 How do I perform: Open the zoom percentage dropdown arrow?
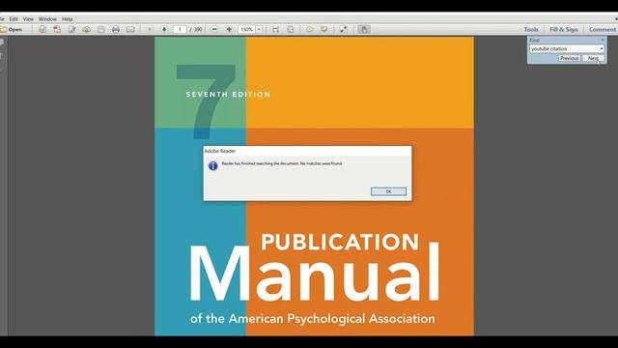coord(259,30)
